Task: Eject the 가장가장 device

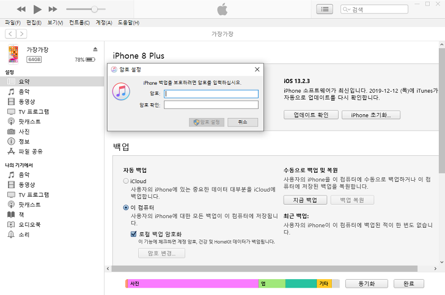Action: 95,49
